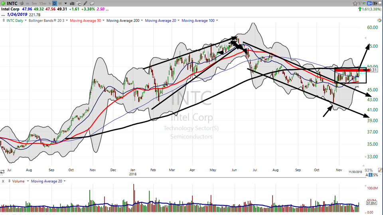This screenshot has height=215, width=383.
Task: Click the X close button on Volume pane
Action: tap(3, 181)
